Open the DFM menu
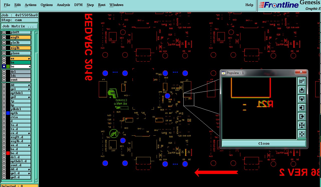The image size is (321, 187). click(78, 5)
